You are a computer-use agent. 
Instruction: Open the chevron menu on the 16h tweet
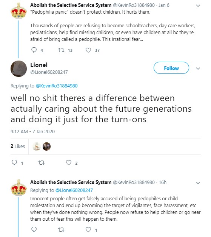coord(198,183)
